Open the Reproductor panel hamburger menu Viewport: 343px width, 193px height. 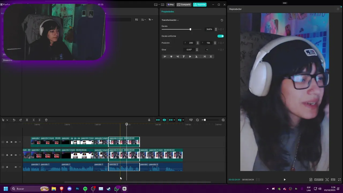coord(338,9)
